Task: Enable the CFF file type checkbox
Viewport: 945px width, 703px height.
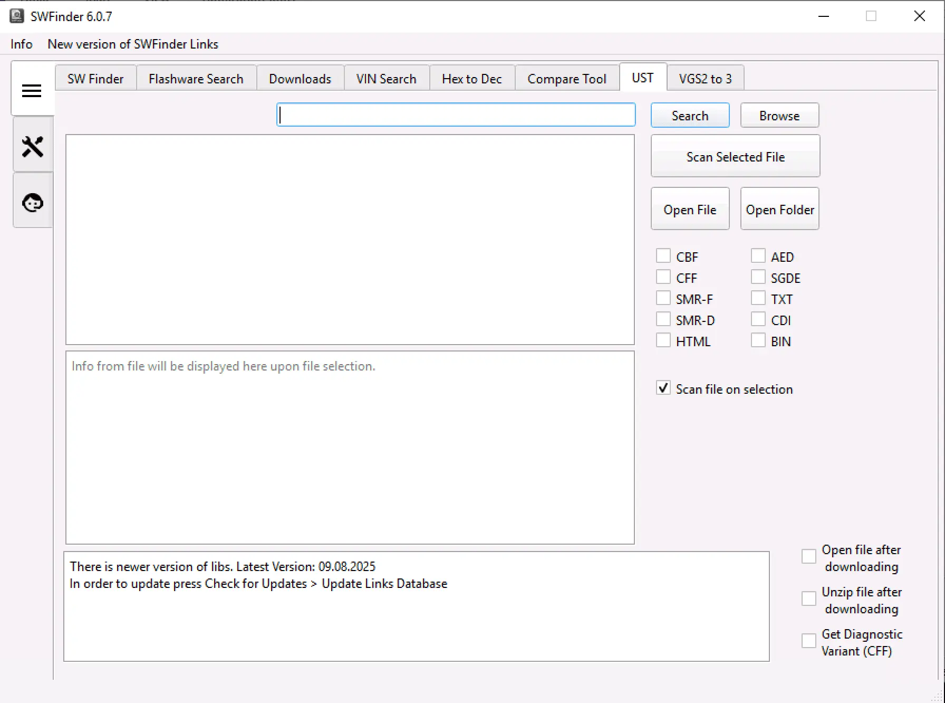Action: [663, 277]
